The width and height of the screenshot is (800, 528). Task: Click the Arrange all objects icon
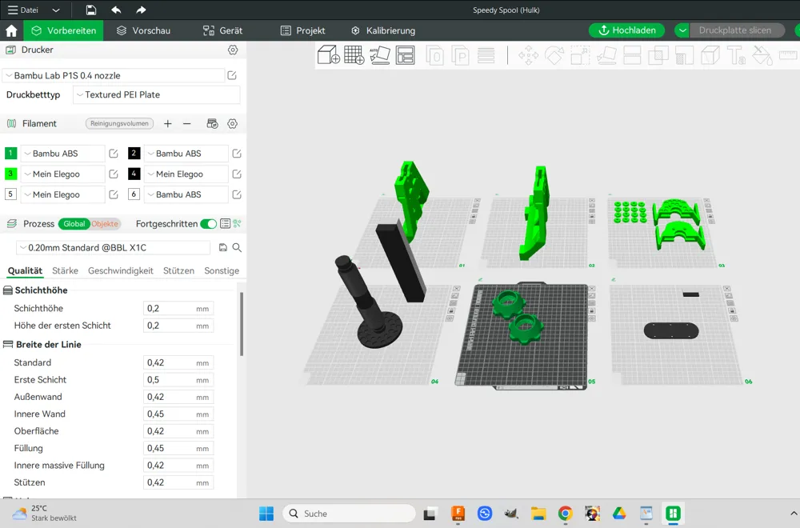point(406,55)
